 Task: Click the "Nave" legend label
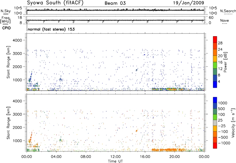(224, 20)
